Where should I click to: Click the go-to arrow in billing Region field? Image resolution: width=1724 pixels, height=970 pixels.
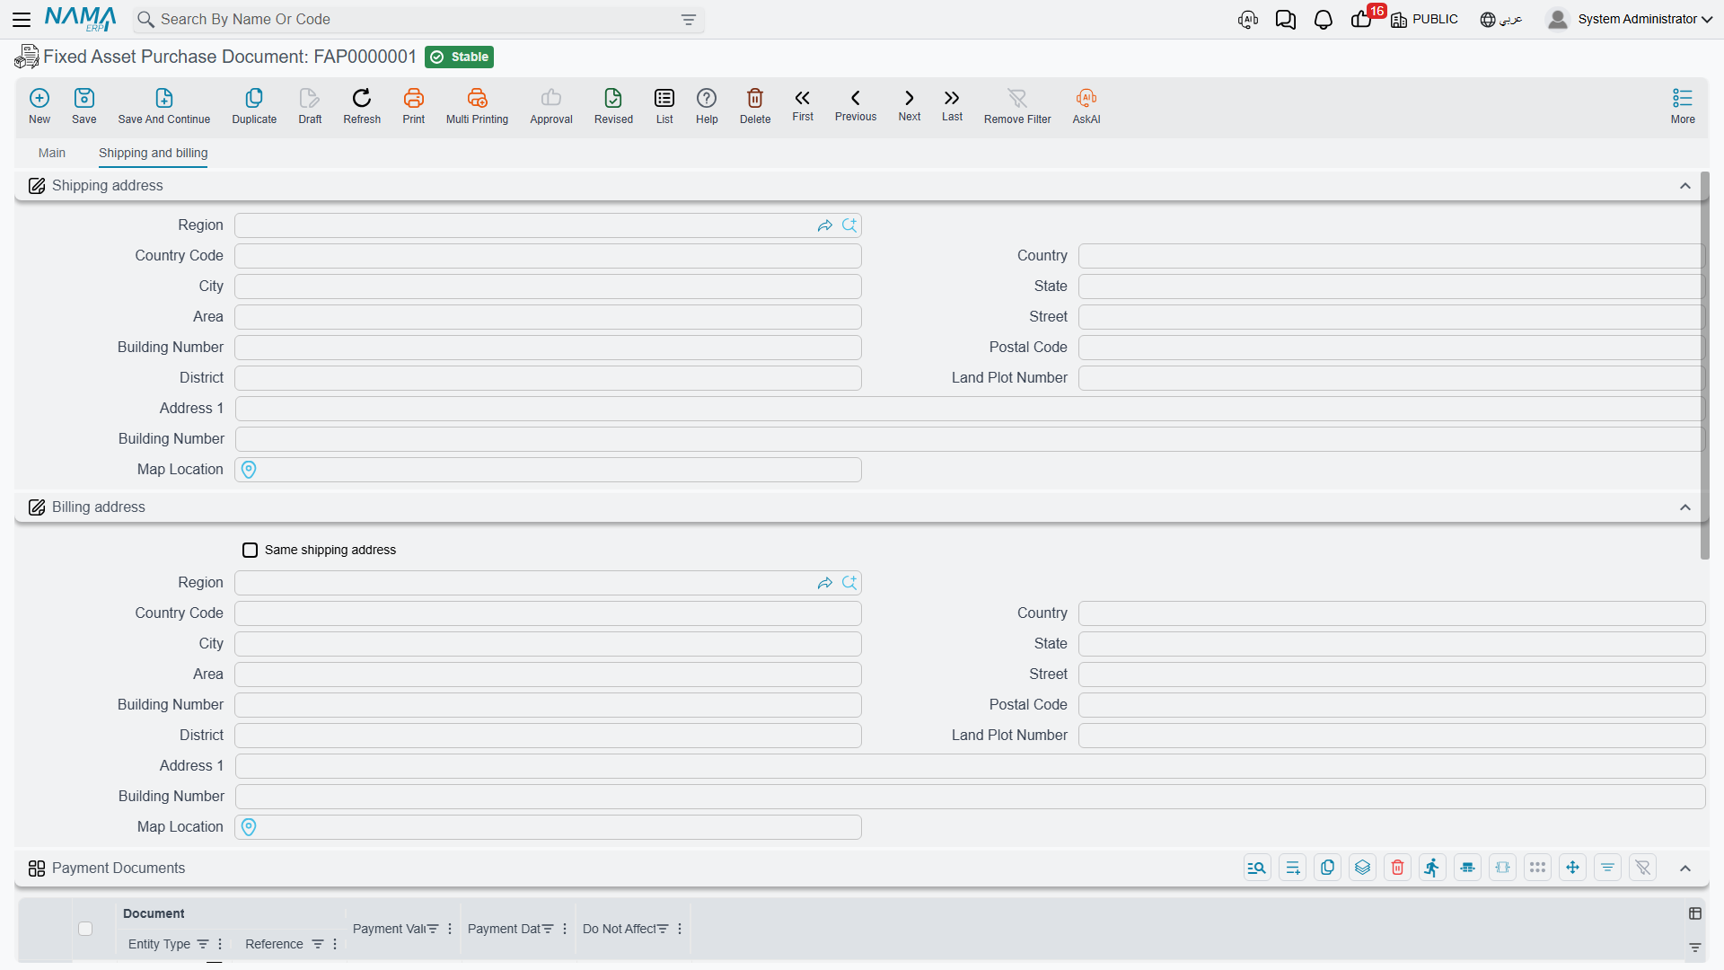pos(824,583)
